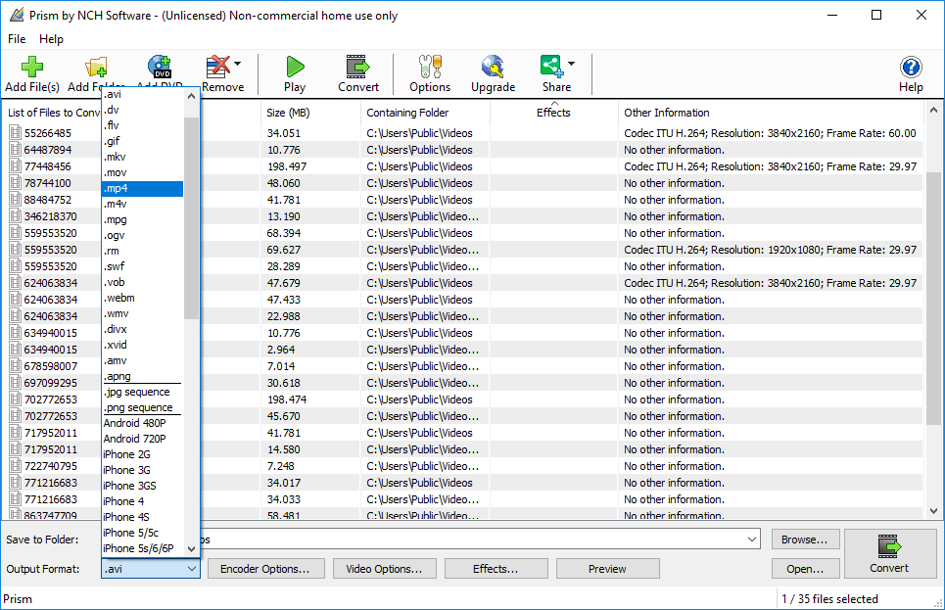Click the Open button
The height and width of the screenshot is (610, 945).
pyautogui.click(x=805, y=569)
